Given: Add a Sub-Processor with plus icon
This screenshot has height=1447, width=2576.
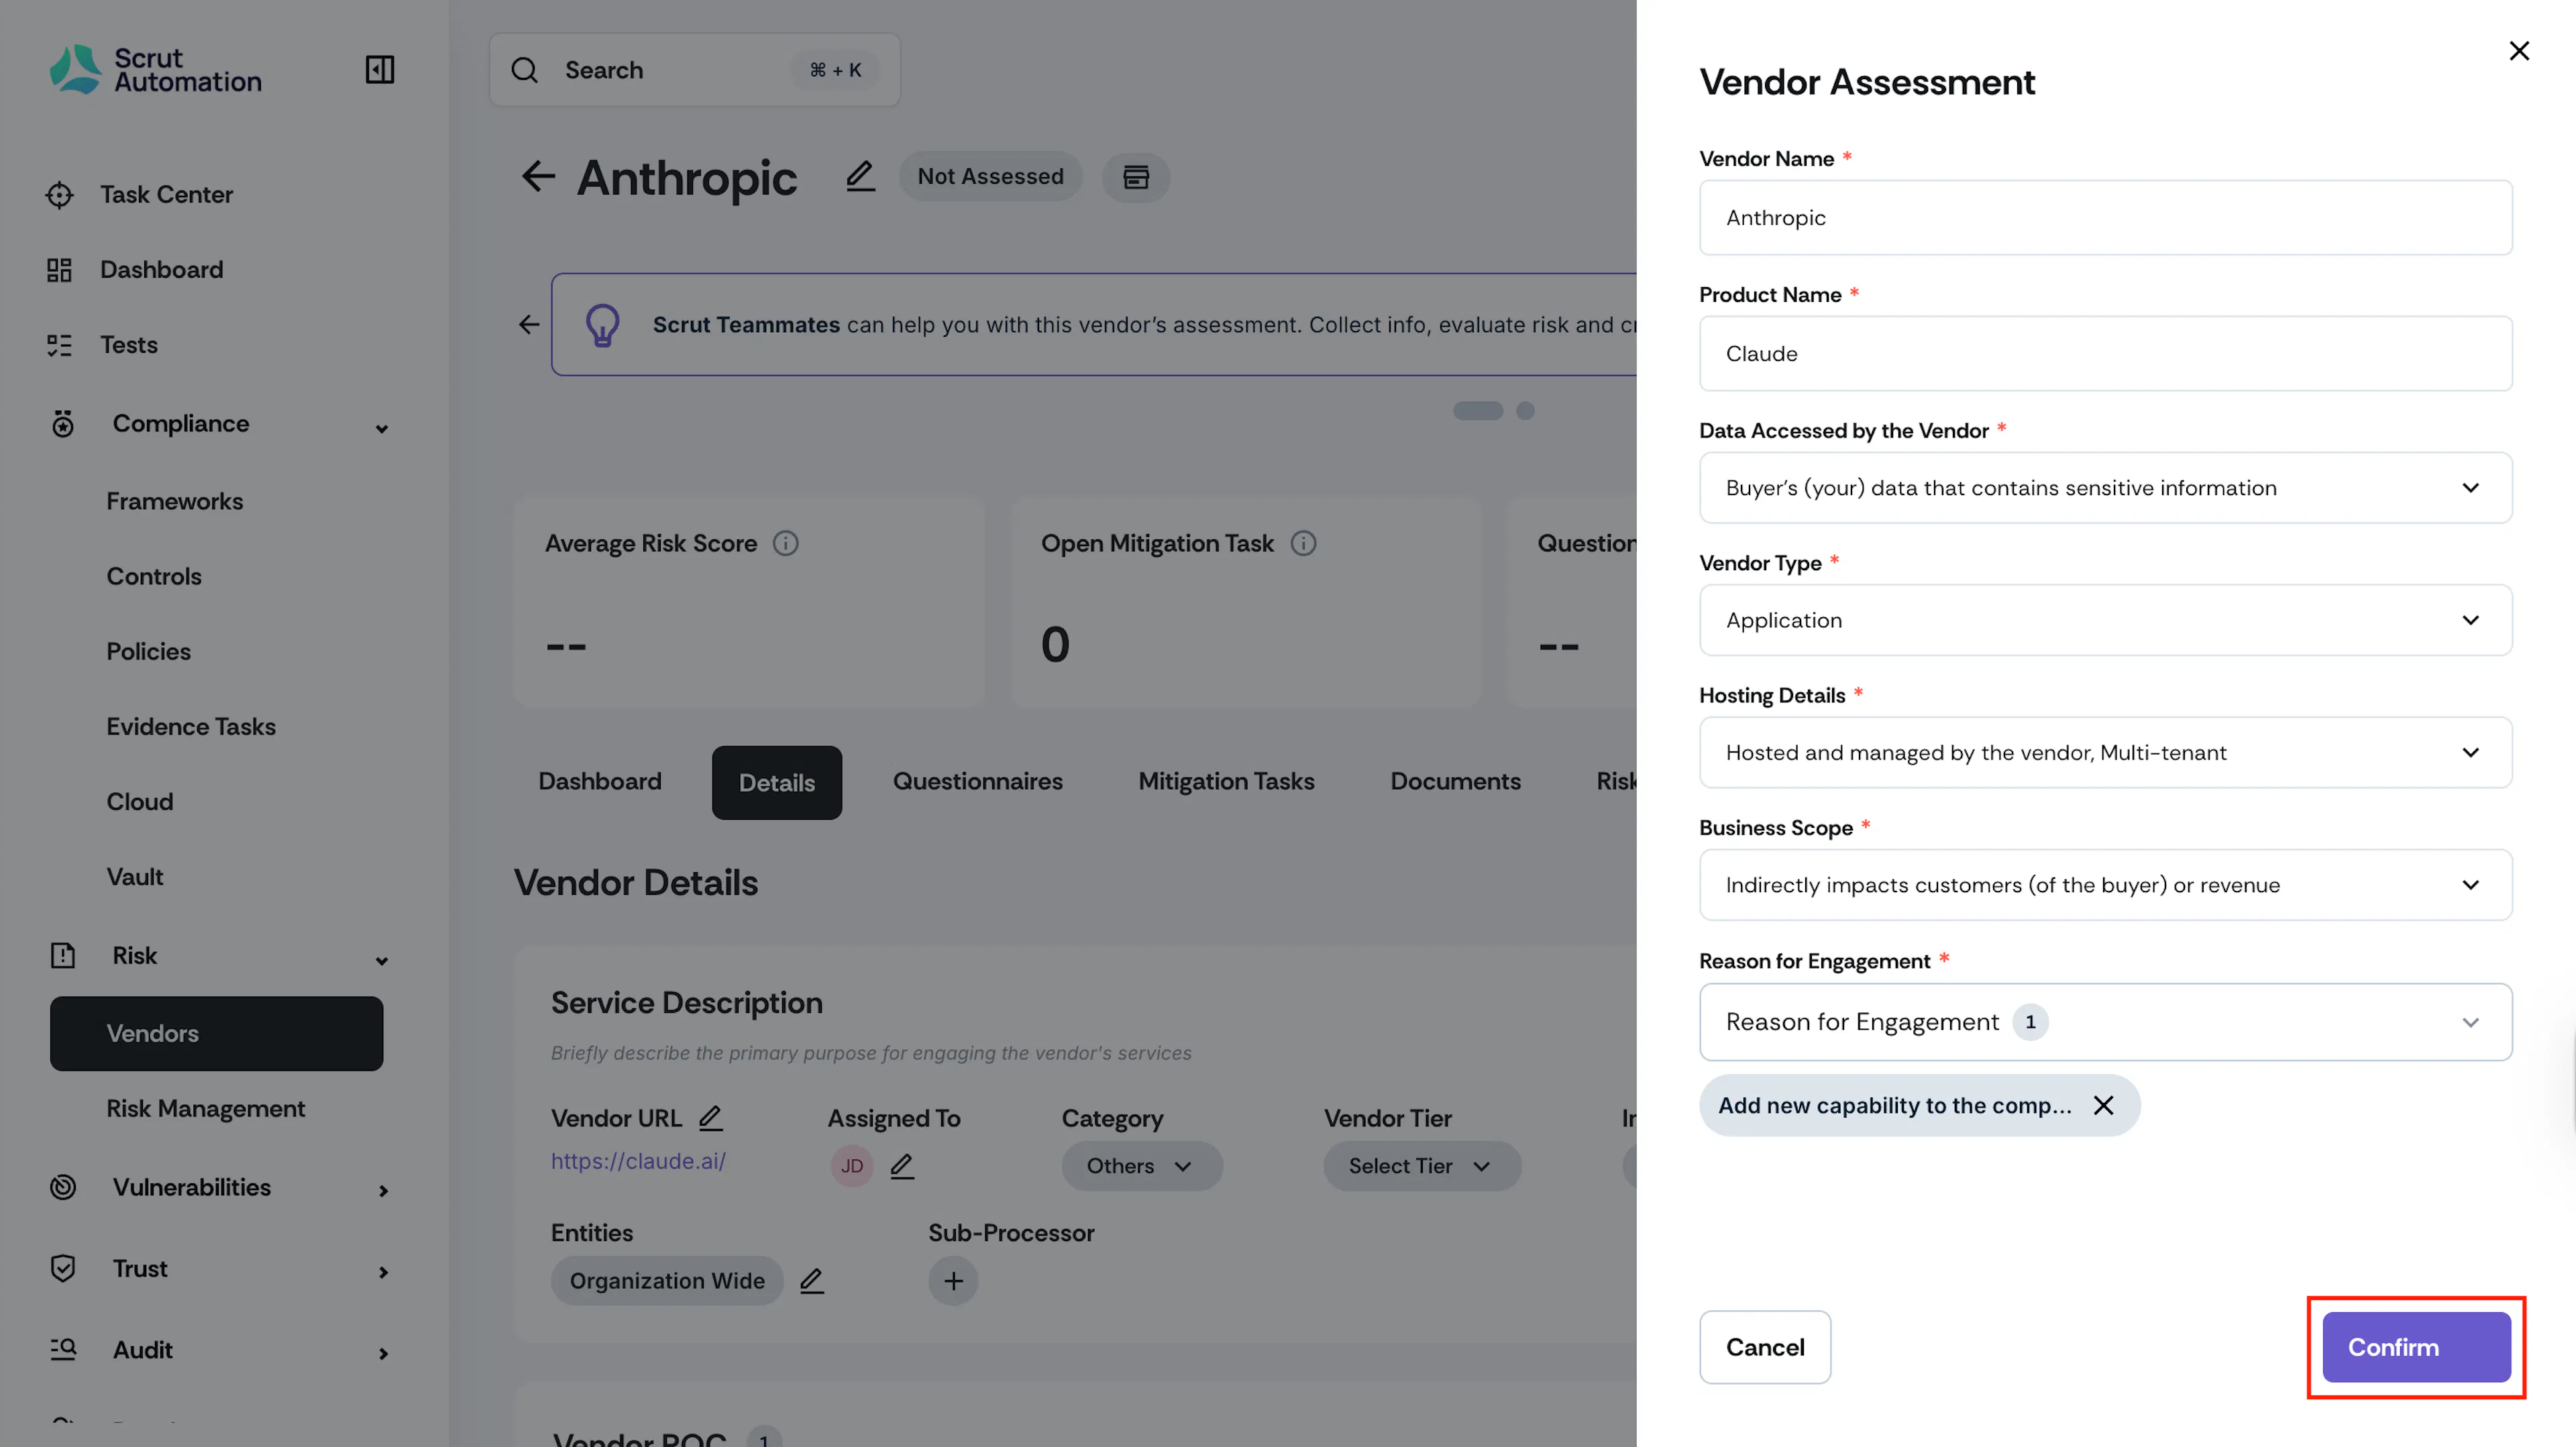Looking at the screenshot, I should [953, 1280].
